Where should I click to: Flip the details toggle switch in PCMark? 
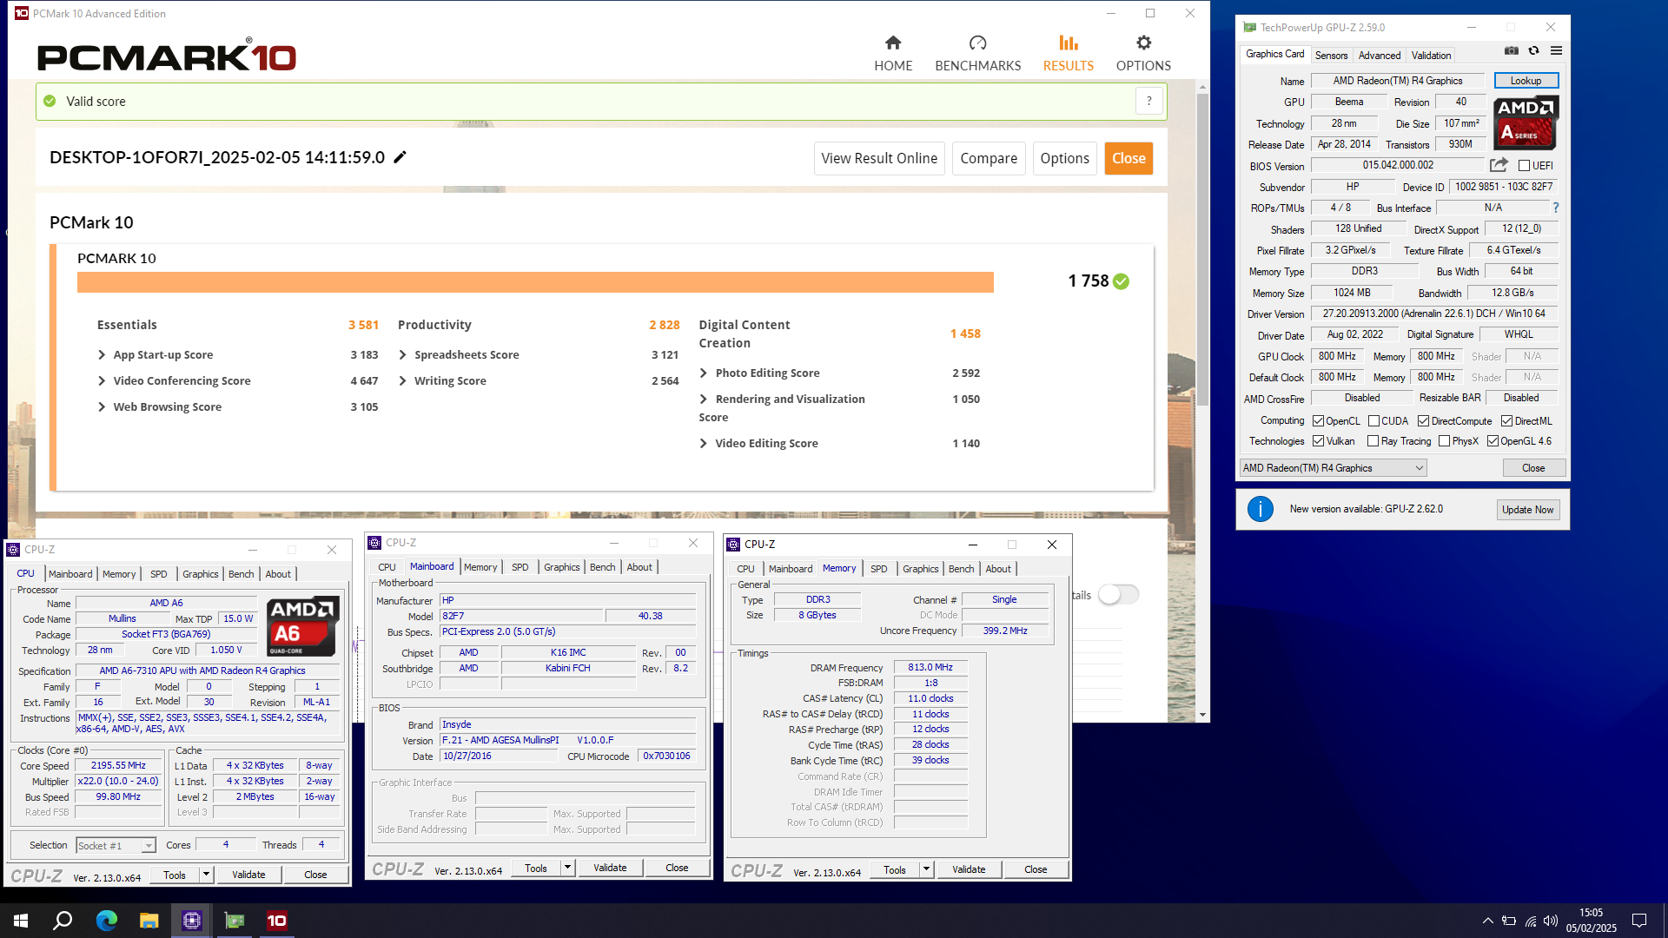1118,595
